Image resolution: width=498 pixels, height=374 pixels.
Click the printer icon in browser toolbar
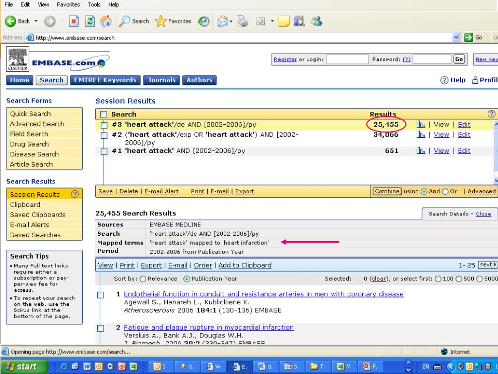pyautogui.click(x=243, y=21)
